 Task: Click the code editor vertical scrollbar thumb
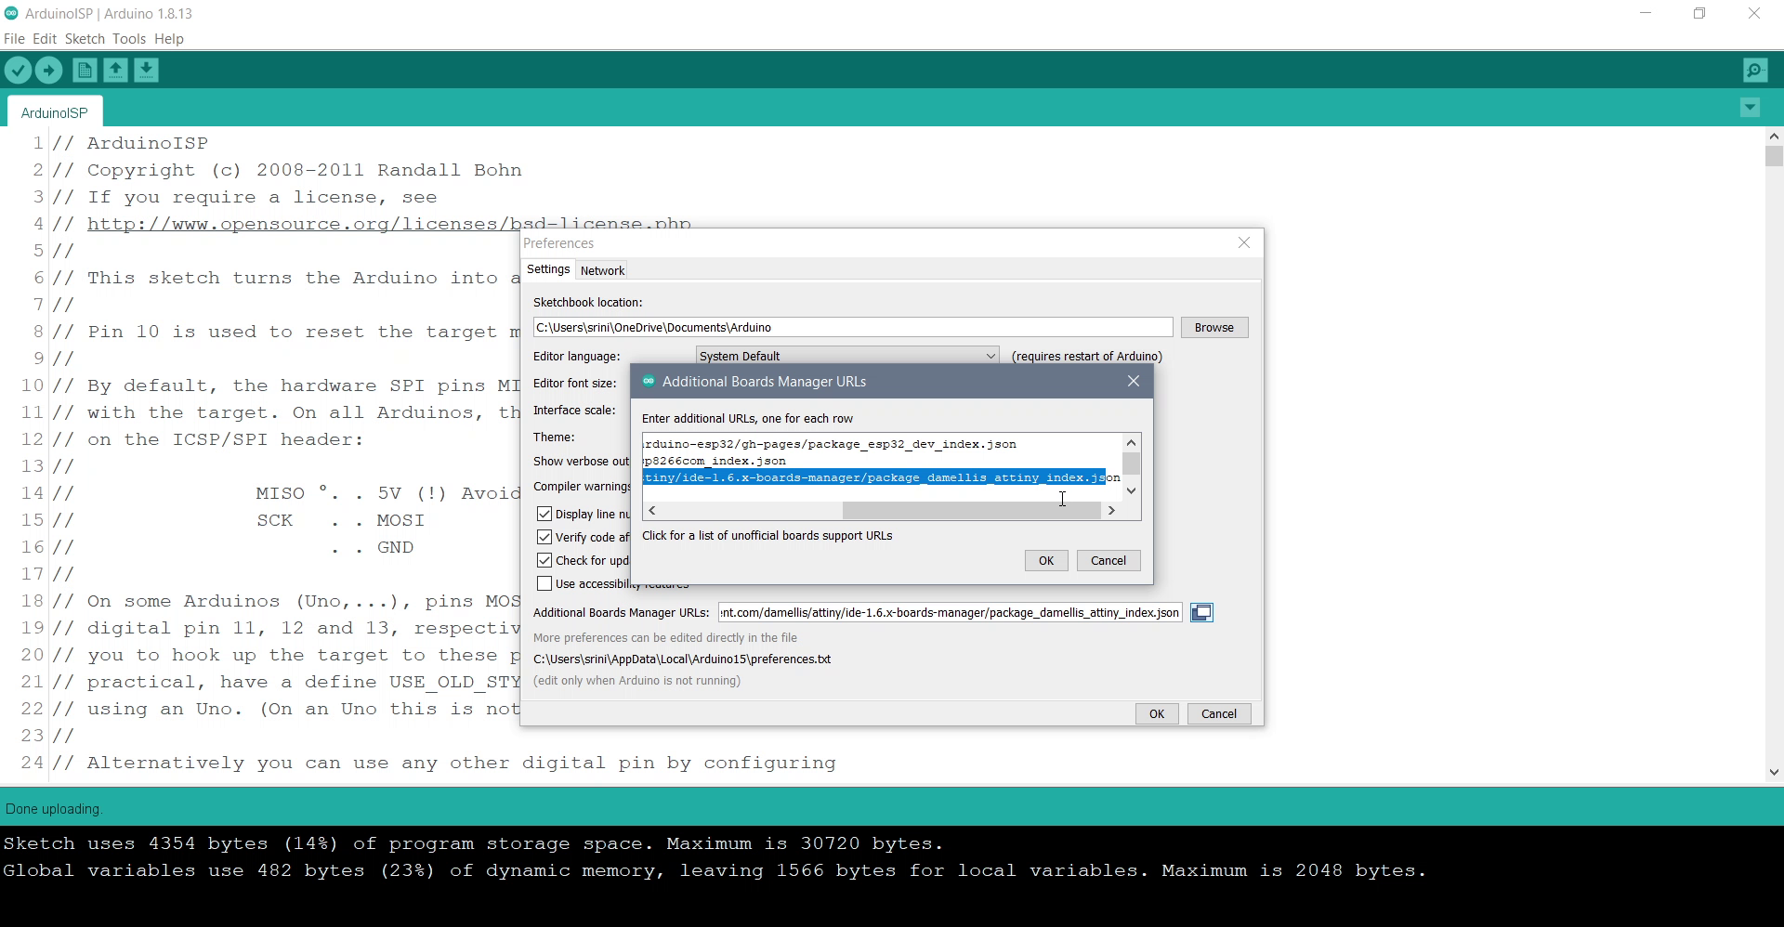point(1774,156)
